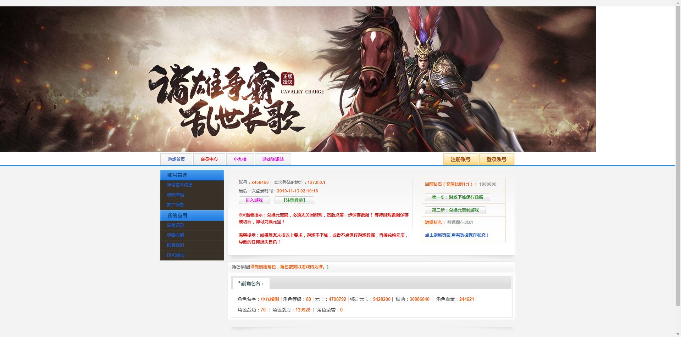Click the 我要充值 sidebar link

click(175, 235)
